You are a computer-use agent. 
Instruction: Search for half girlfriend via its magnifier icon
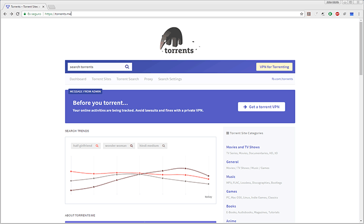pyautogui.click(x=97, y=146)
